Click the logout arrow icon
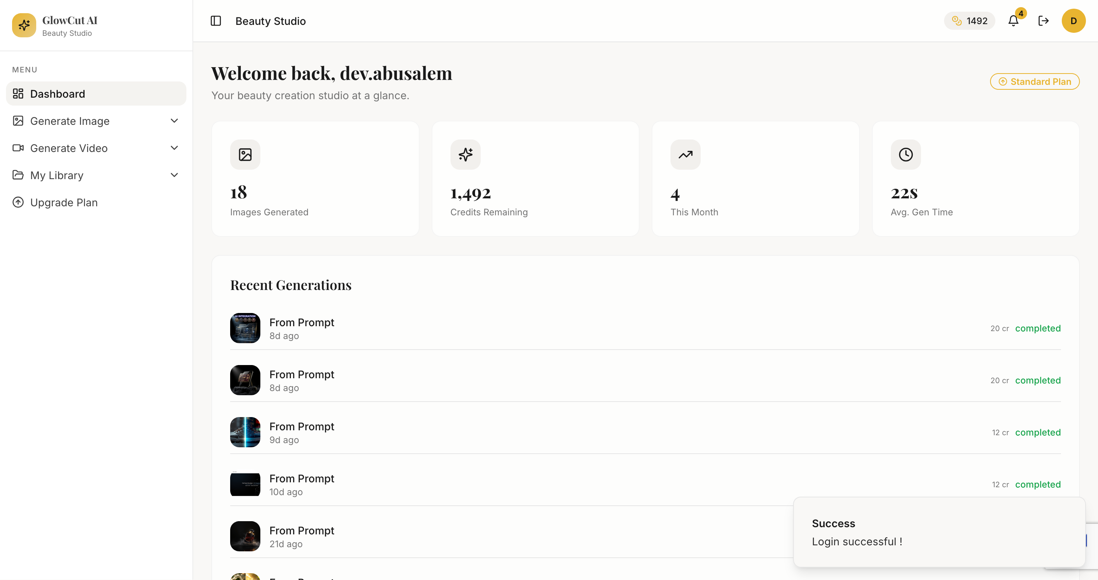 (1043, 21)
